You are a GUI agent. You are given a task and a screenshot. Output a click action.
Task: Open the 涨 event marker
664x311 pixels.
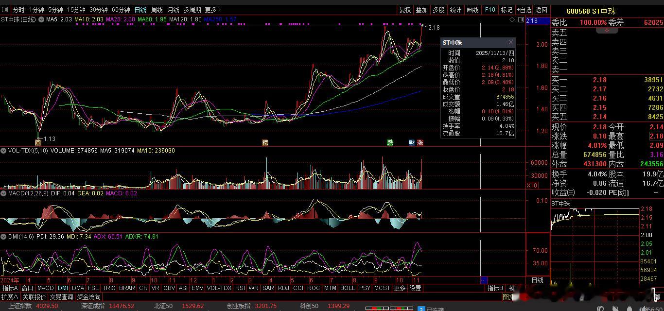(x=420, y=143)
